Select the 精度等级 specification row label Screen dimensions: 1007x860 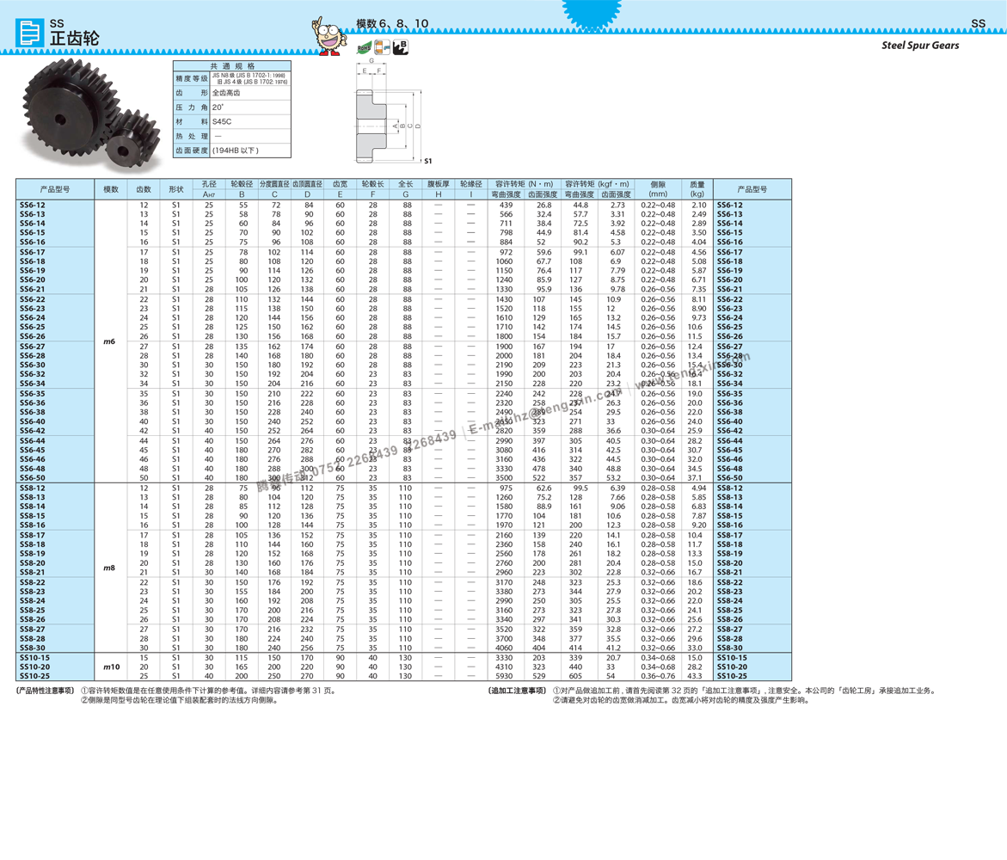coord(192,79)
